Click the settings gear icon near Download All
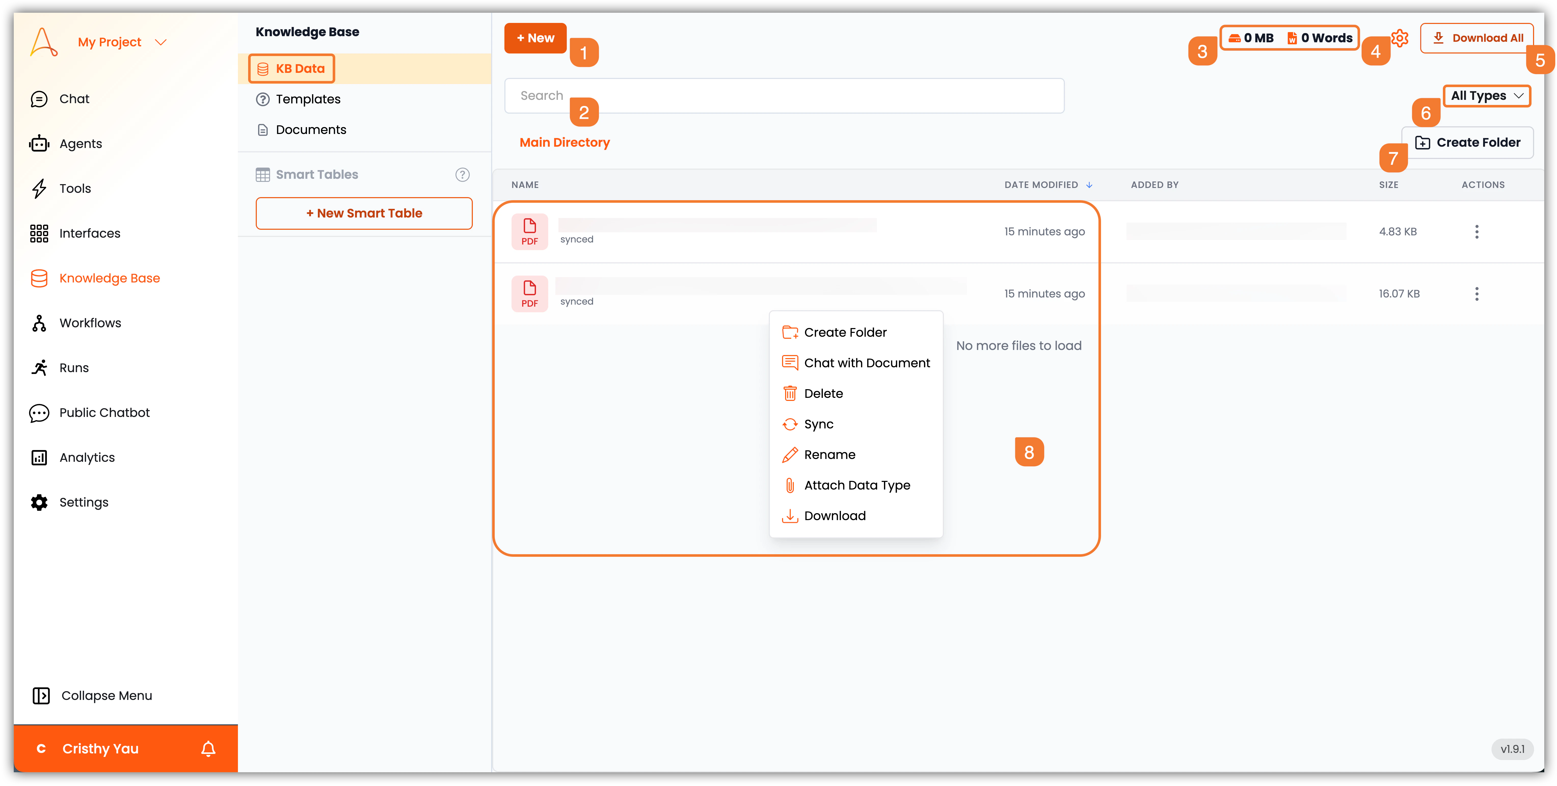1557x786 pixels. pos(1399,38)
